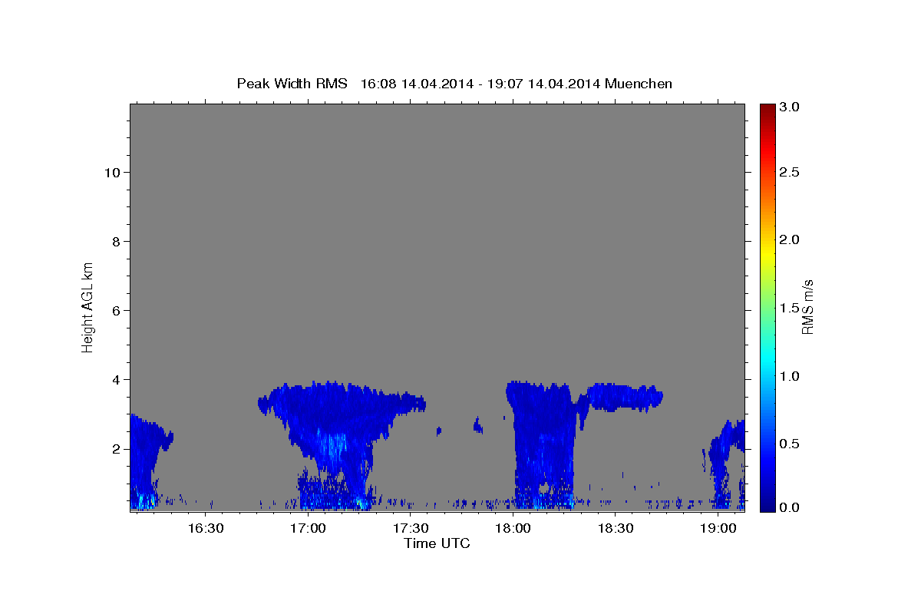Click the '16:30' time axis label
The width and height of the screenshot is (921, 614).
pos(206,528)
